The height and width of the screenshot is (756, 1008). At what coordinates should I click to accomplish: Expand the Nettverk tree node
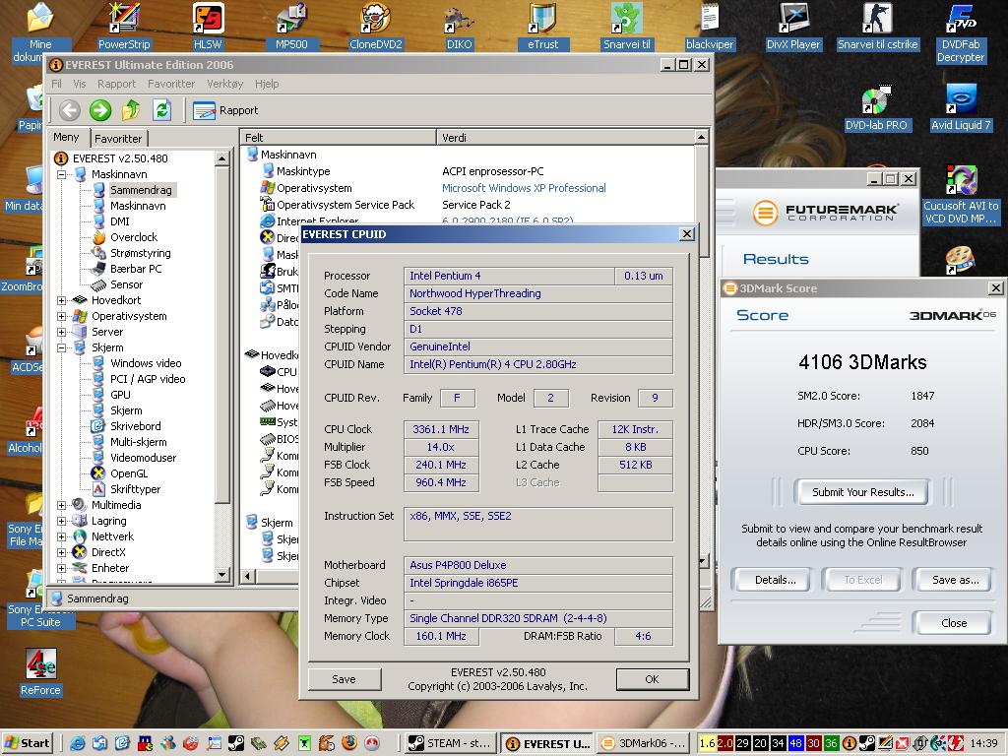[x=62, y=536]
